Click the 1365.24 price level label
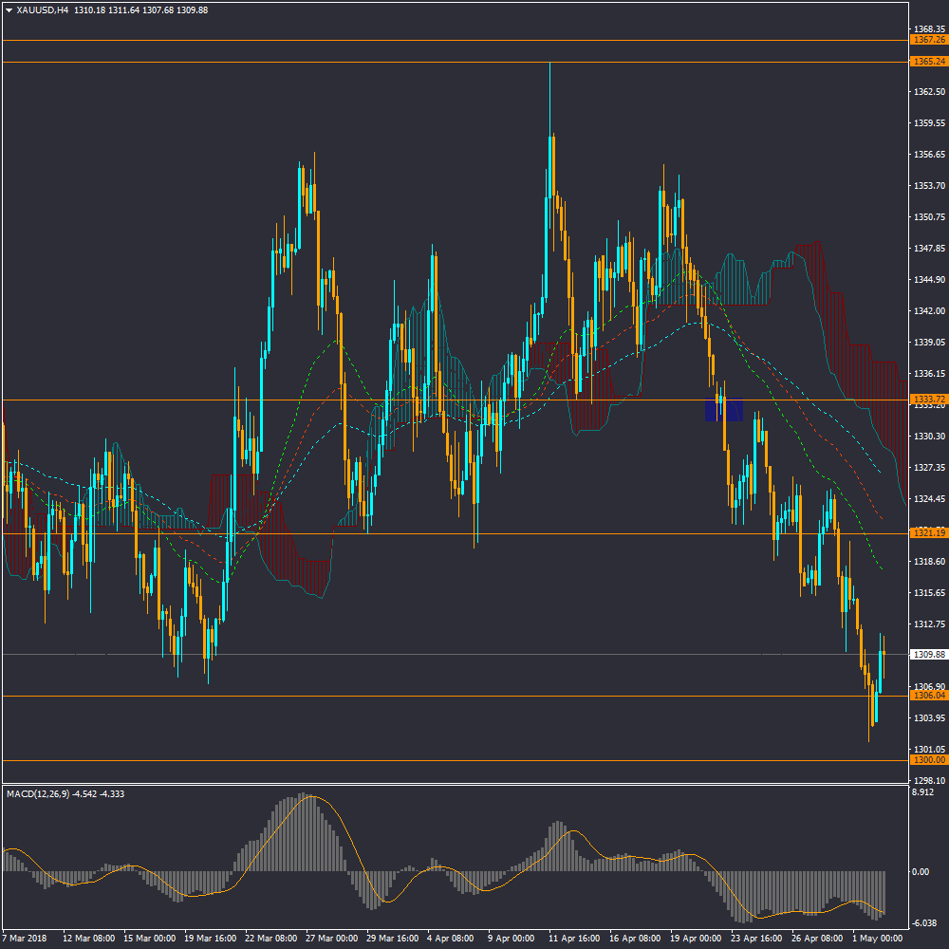949x949 pixels. [x=927, y=62]
